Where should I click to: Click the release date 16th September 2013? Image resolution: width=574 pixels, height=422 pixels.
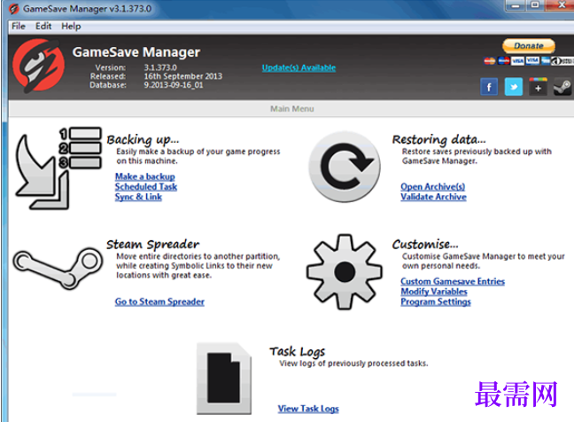pyautogui.click(x=183, y=76)
